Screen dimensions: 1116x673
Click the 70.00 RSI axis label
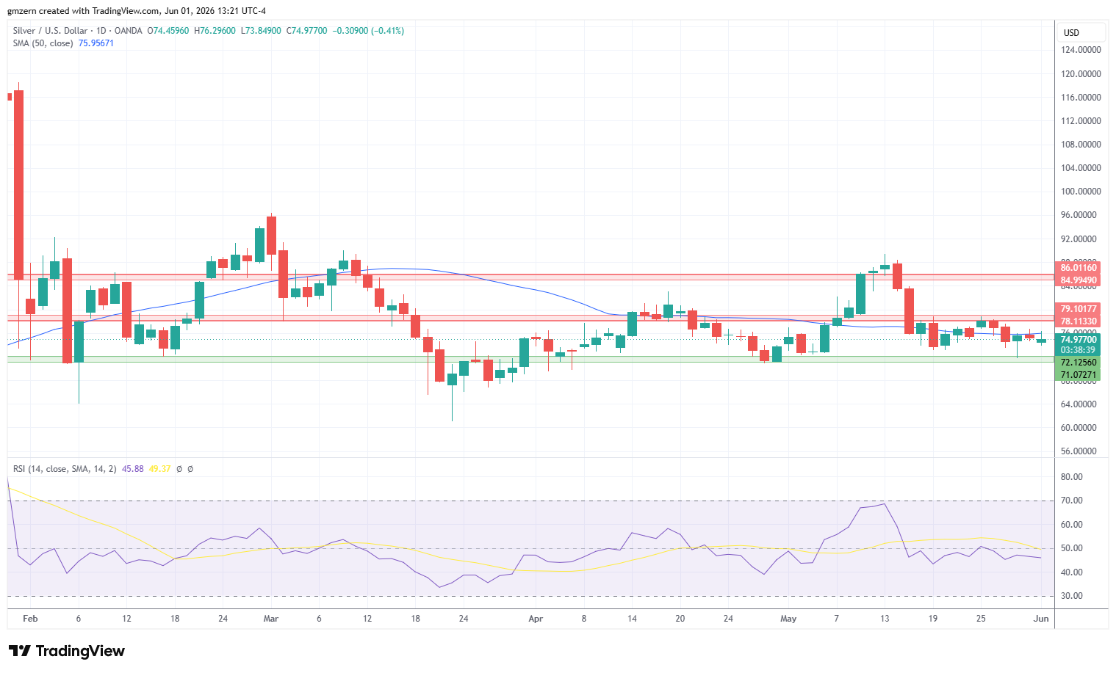click(x=1072, y=501)
